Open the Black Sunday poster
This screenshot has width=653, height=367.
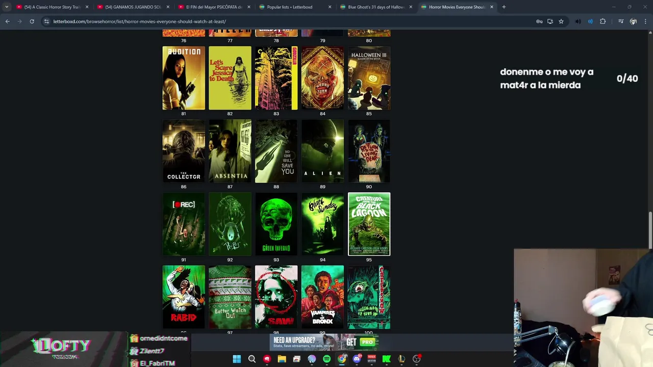coord(322,224)
